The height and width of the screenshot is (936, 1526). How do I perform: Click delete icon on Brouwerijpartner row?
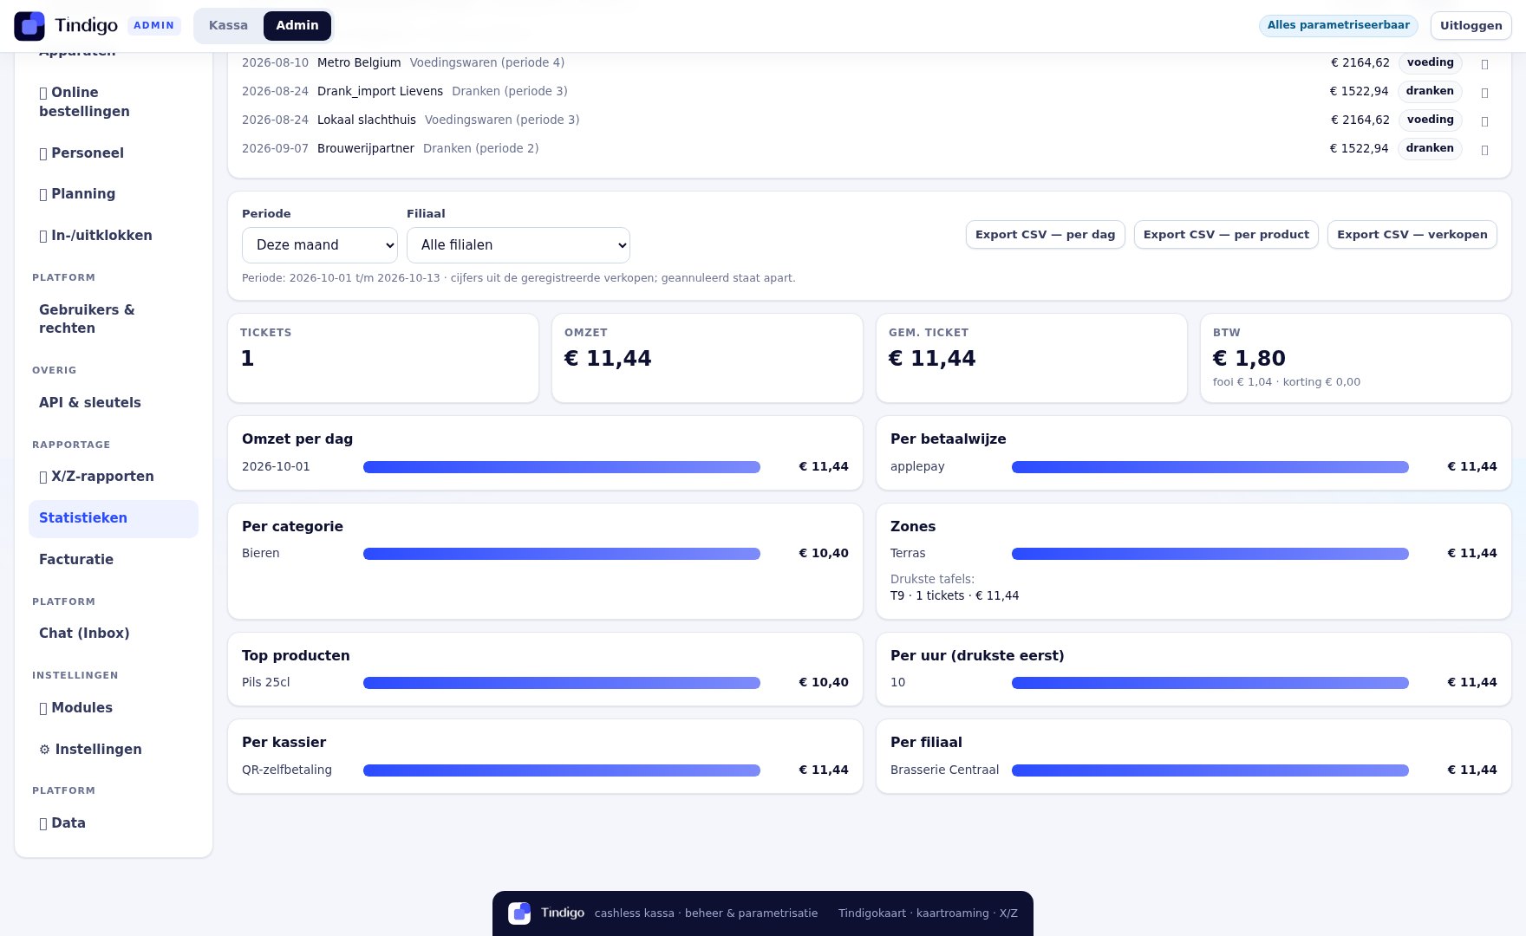(x=1484, y=149)
